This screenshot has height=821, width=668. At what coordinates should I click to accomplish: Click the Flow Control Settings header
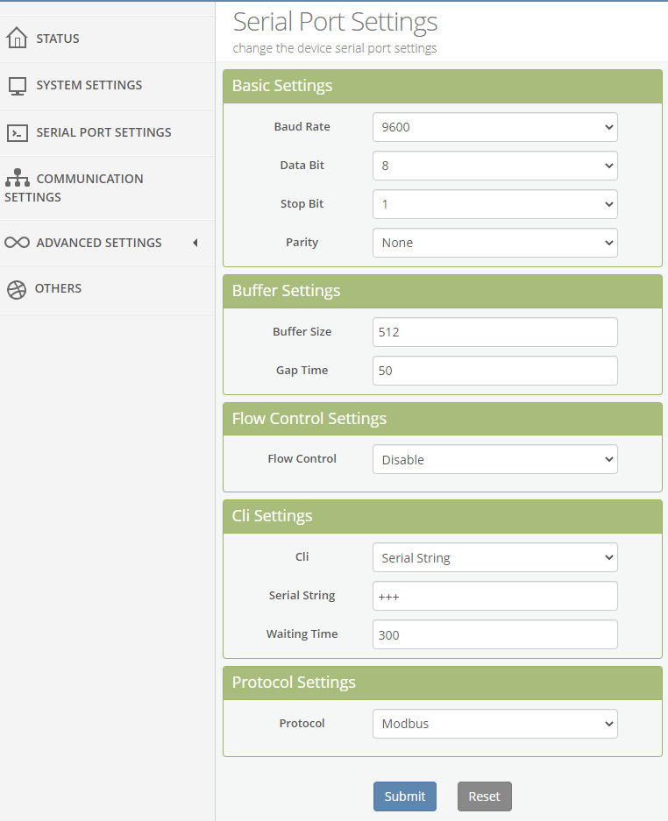443,419
